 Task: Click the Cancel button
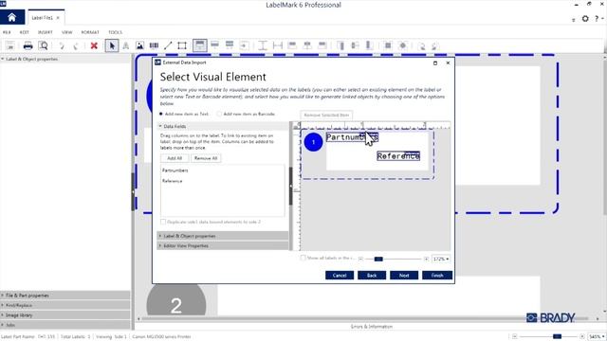click(x=340, y=276)
